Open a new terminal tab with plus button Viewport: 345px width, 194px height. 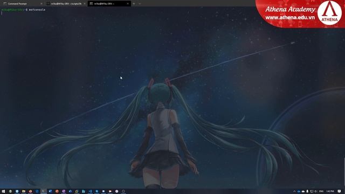coord(134,4)
